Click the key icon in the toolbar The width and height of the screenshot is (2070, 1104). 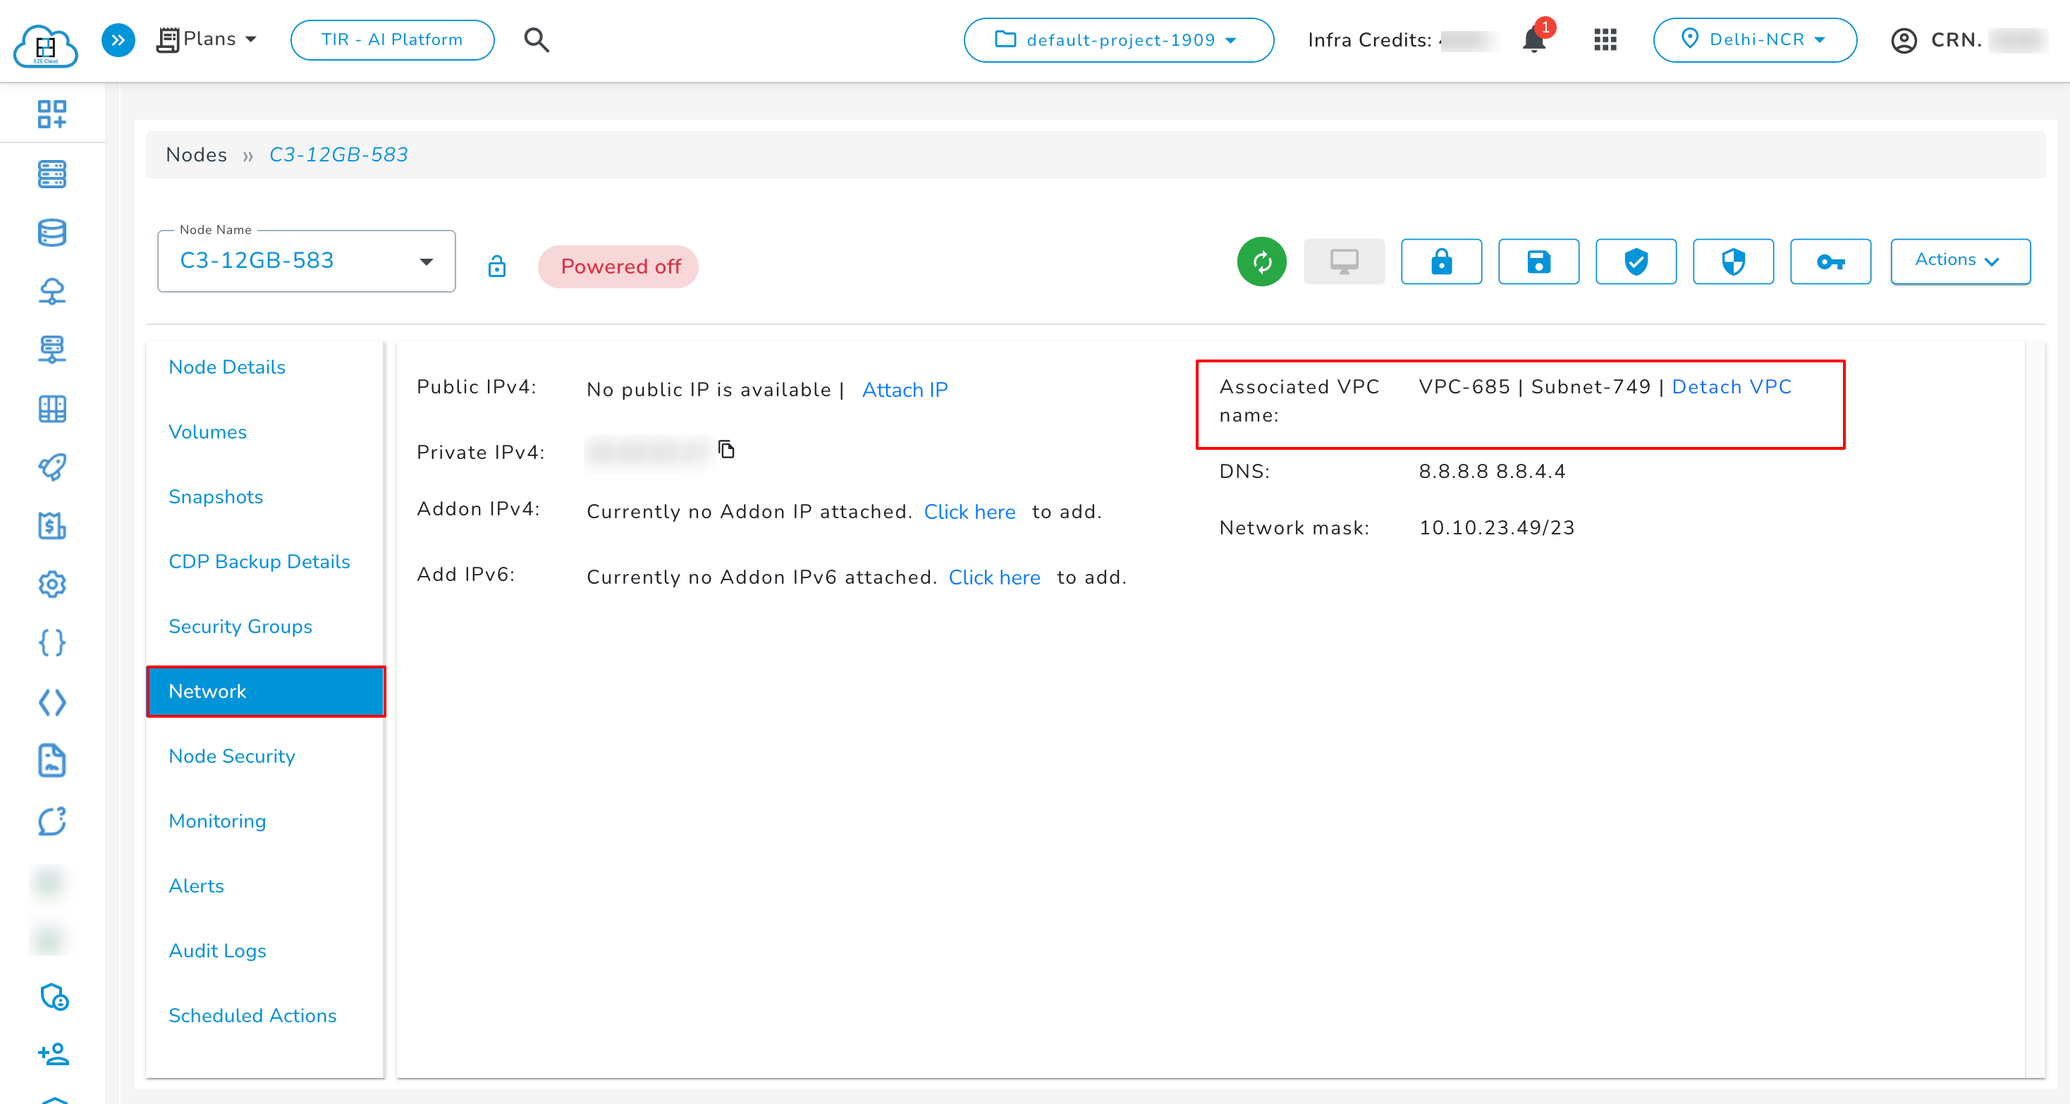coord(1830,261)
